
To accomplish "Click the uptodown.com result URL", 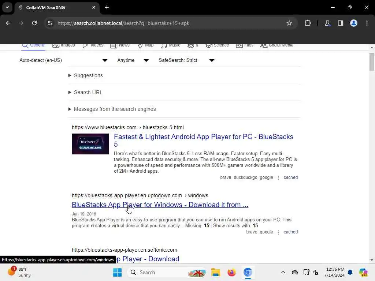I will [140, 195].
